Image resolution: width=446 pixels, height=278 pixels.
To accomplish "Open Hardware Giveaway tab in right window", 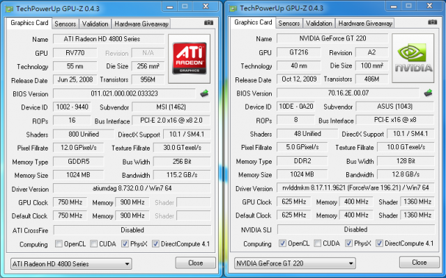I will pos(365,23).
